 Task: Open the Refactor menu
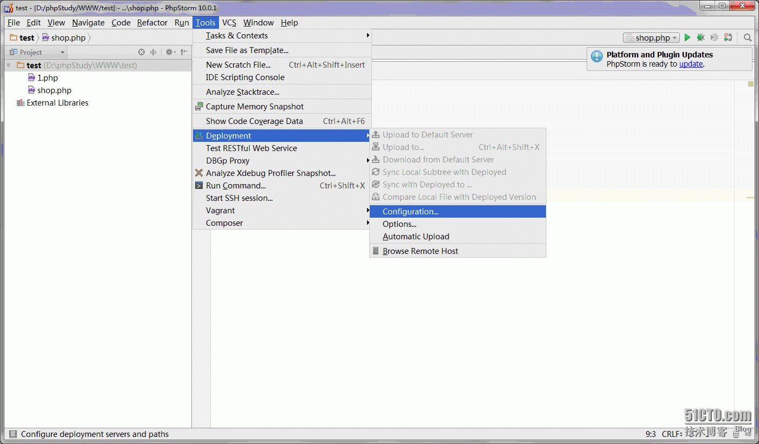point(152,22)
